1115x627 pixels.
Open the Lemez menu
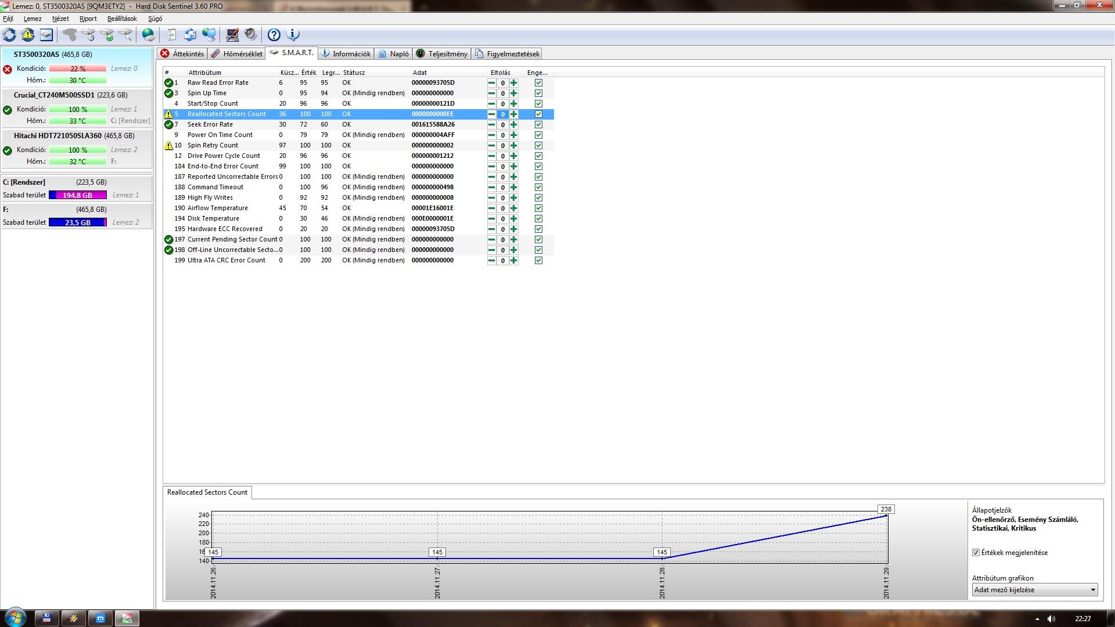[x=33, y=19]
